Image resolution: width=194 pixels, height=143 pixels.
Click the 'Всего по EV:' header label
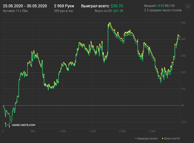(x=104, y=11)
